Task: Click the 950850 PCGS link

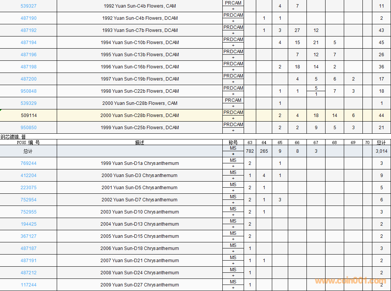Action: tap(29, 128)
